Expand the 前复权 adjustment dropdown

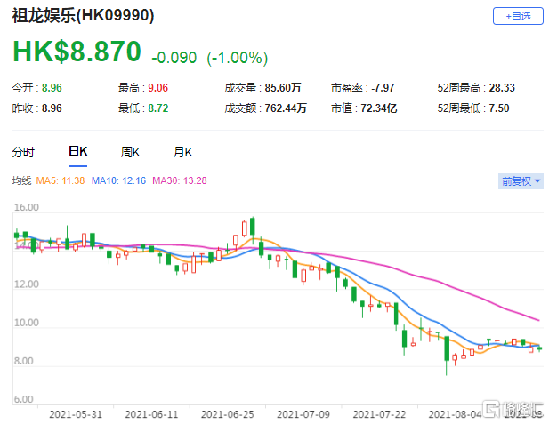click(x=521, y=181)
